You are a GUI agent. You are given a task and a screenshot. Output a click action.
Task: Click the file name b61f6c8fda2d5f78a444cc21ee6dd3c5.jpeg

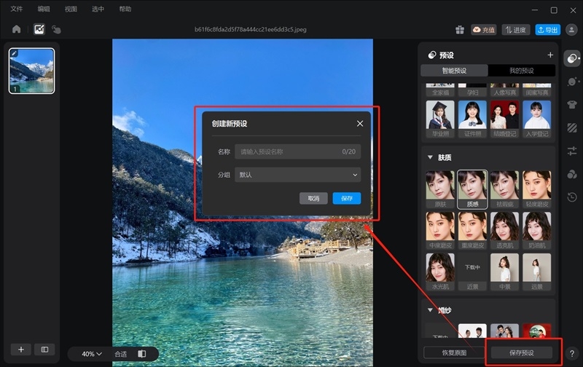[x=251, y=29]
